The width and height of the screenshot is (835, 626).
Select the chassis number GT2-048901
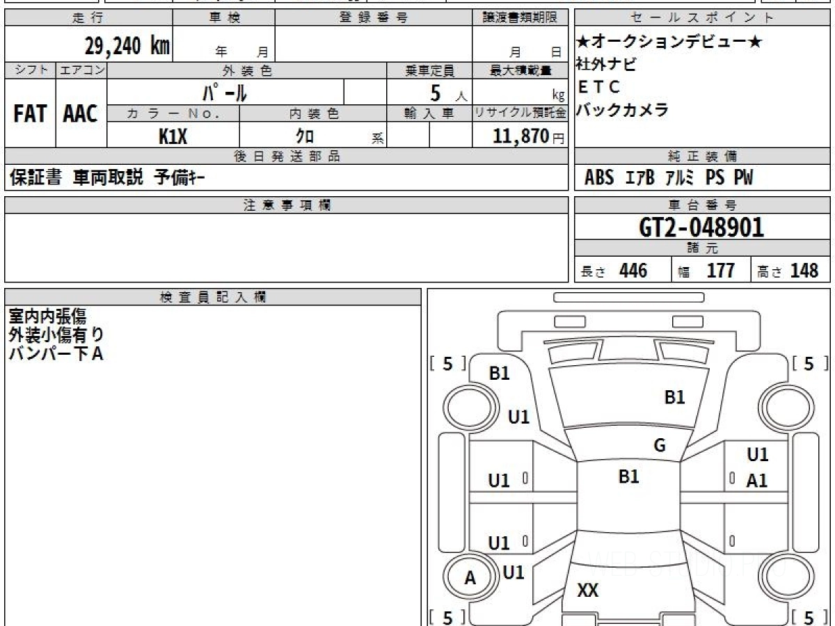[701, 227]
